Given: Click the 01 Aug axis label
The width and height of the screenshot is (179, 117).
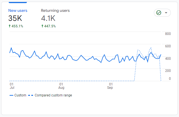Looking at the screenshot, I should coord(61,86).
